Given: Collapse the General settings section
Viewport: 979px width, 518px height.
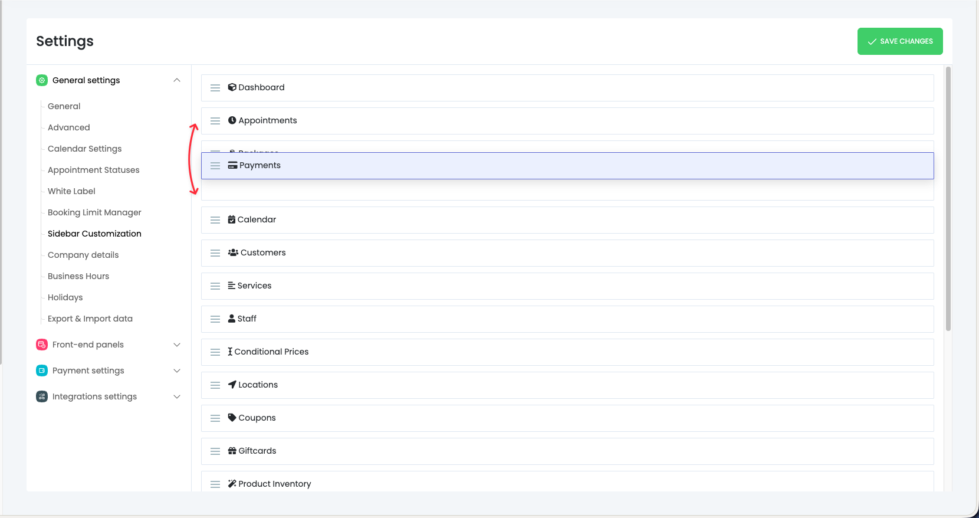Looking at the screenshot, I should [177, 80].
